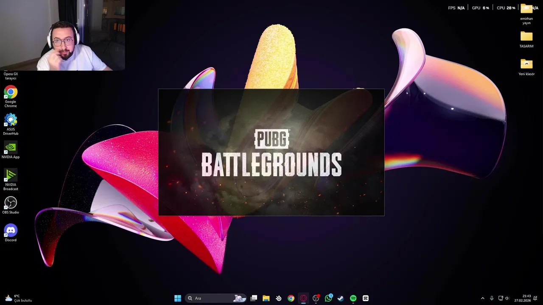Expand the hidden system tray icons
543x305 pixels.
pos(482,298)
